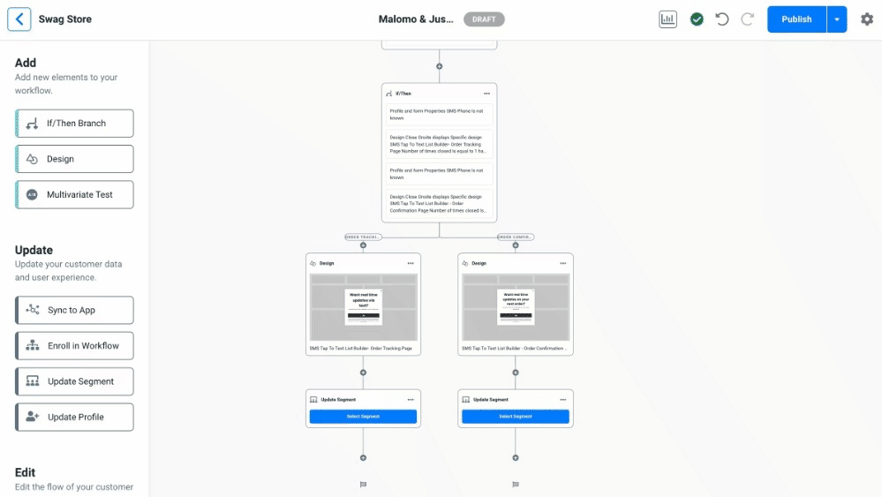Open the analytics chart icon

667,19
